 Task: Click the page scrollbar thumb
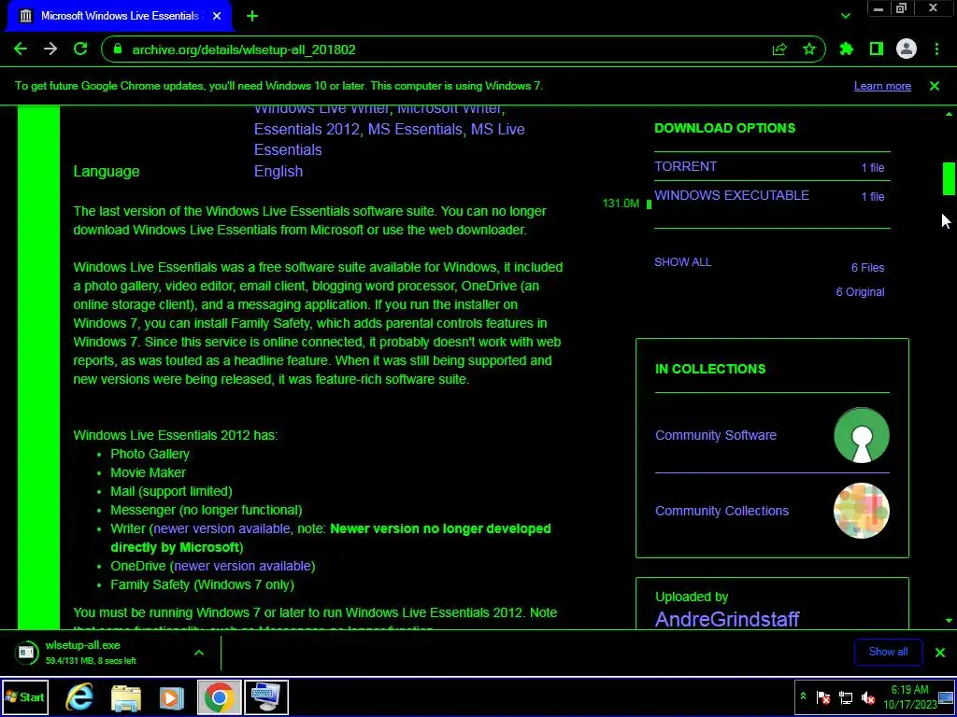click(x=949, y=178)
